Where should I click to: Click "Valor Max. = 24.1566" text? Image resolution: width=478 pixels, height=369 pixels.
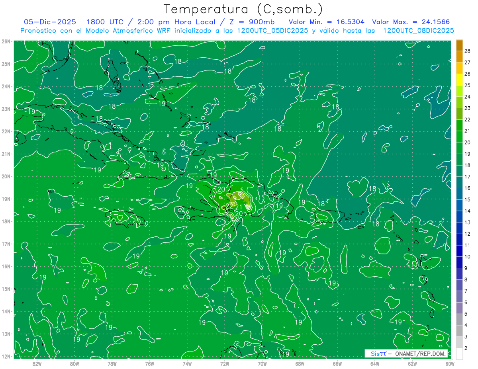(411, 22)
